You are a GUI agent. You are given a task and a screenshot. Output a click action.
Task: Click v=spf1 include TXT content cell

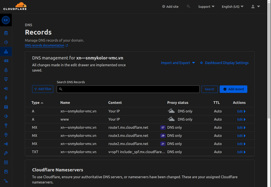136,152
